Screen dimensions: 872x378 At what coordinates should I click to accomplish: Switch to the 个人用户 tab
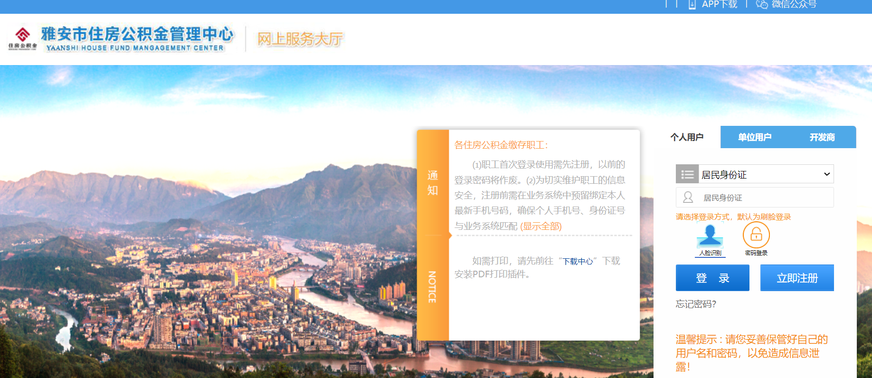coord(687,137)
